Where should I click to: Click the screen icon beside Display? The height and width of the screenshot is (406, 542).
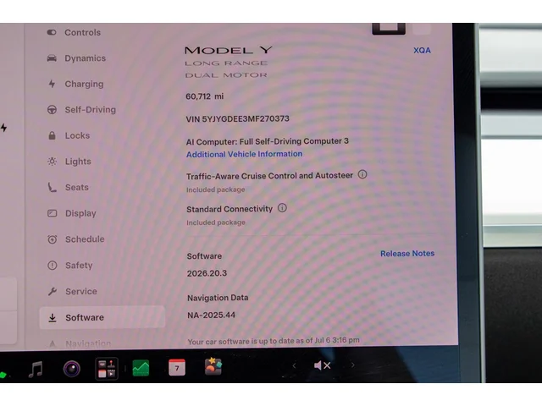tap(53, 213)
